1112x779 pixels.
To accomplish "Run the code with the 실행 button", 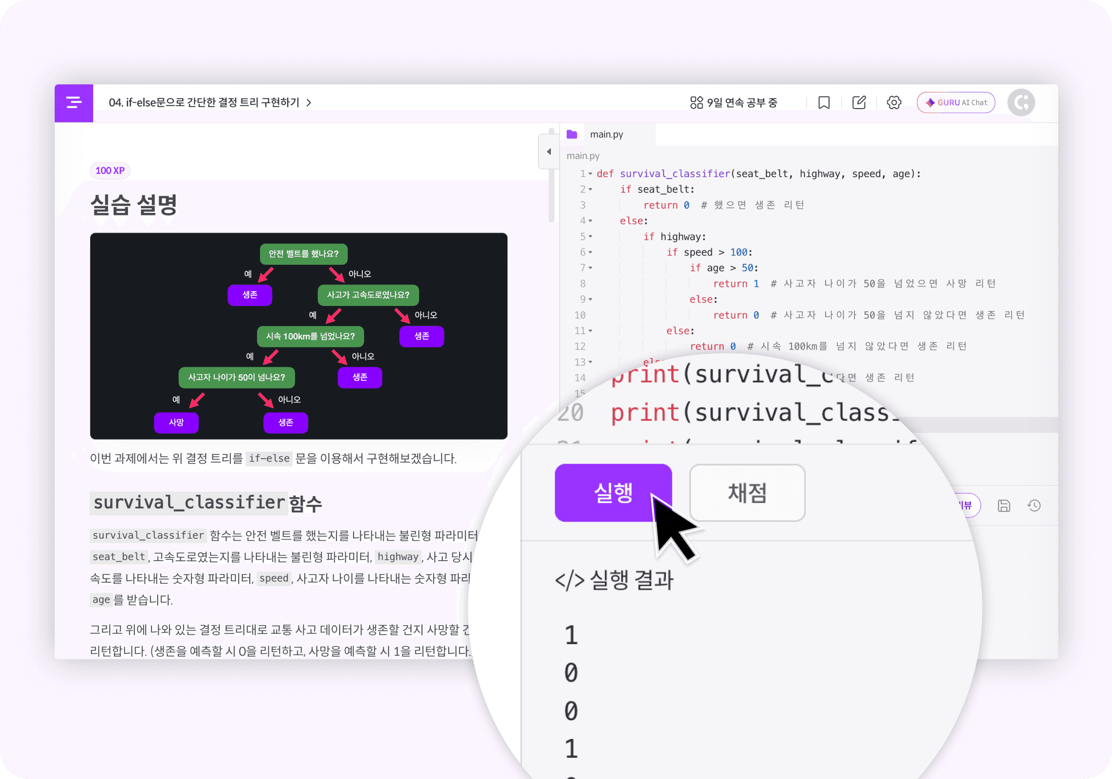I will coord(613,493).
